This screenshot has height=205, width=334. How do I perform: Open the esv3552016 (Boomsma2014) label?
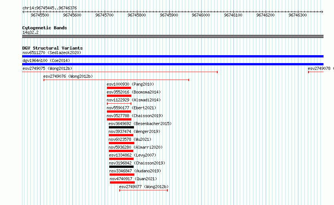coord(134,92)
